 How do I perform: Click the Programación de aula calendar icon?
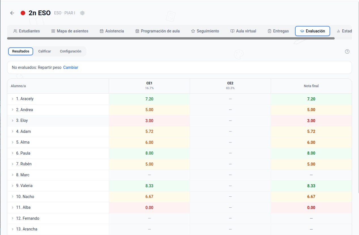[137, 31]
